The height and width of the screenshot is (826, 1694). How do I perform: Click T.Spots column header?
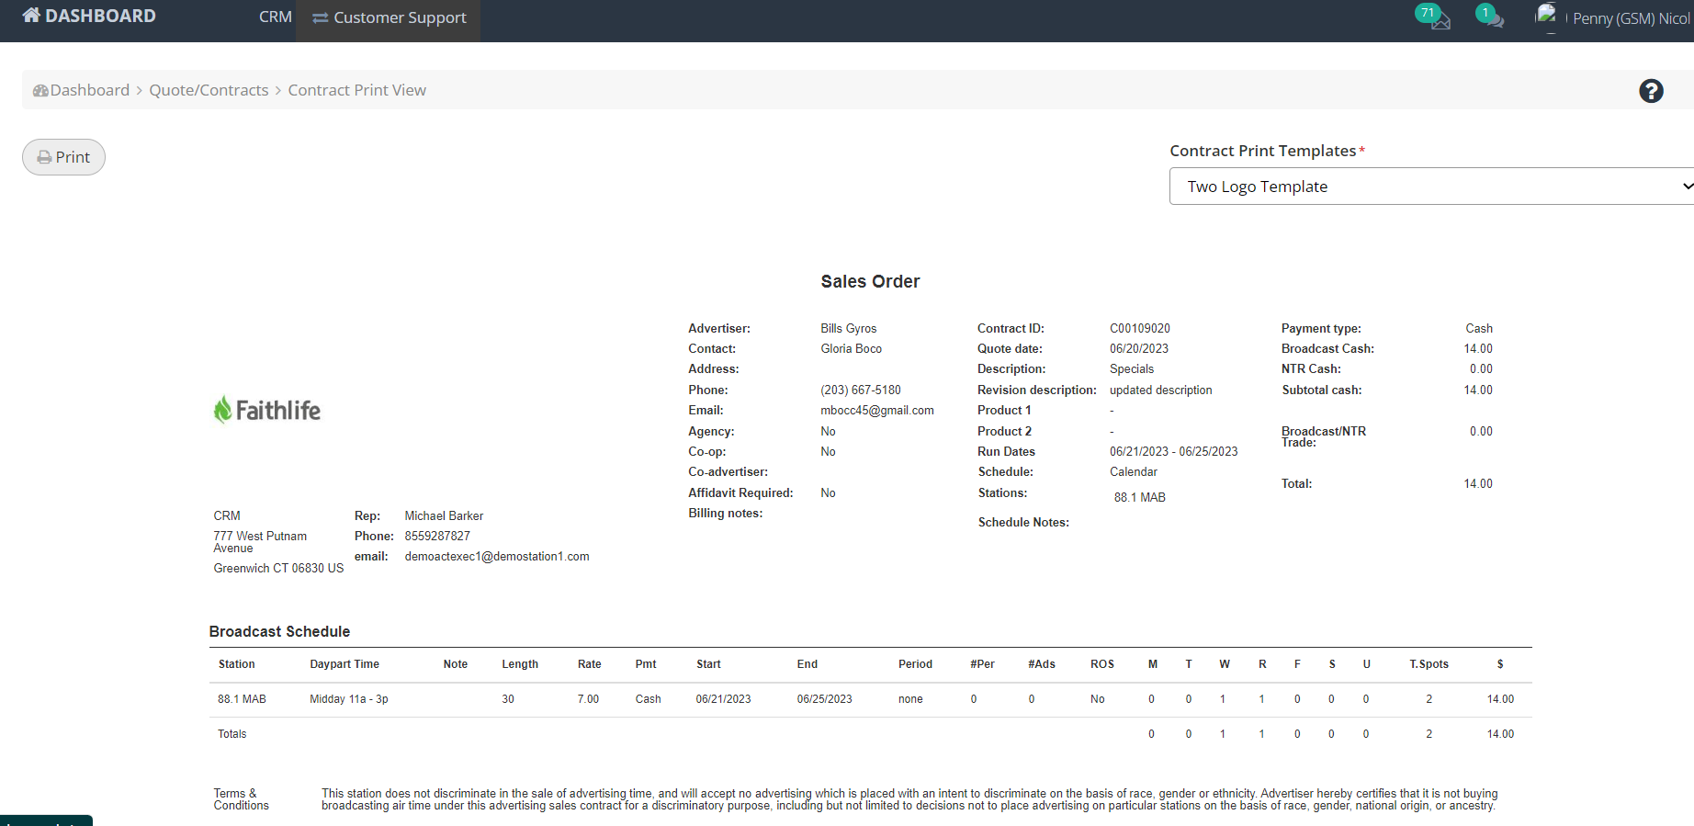[x=1429, y=664]
